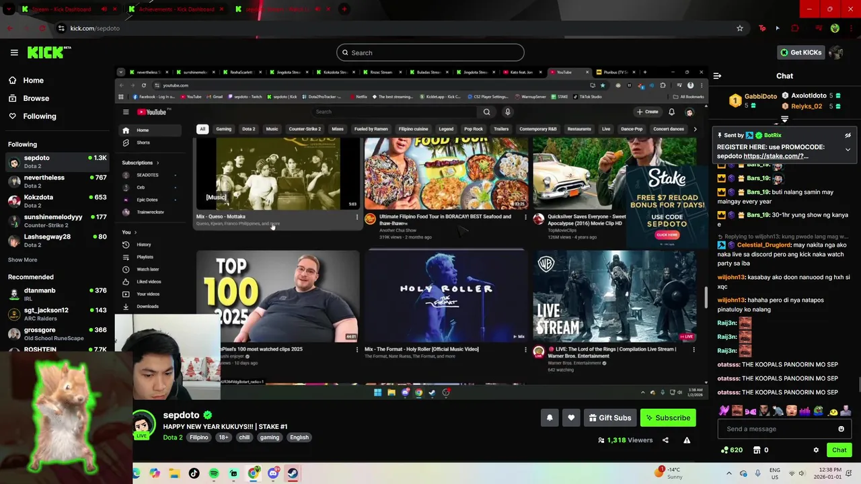The width and height of the screenshot is (861, 484).
Task: Select the Filipino tag
Action: 199,437
